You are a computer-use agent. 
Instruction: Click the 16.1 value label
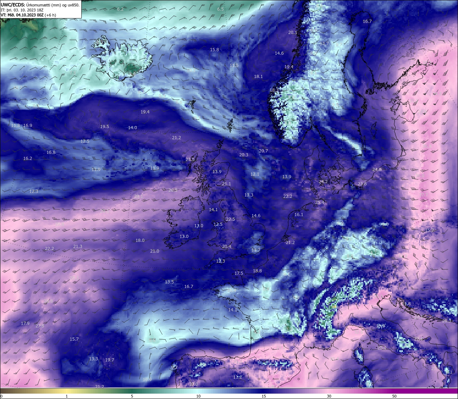tap(299, 215)
